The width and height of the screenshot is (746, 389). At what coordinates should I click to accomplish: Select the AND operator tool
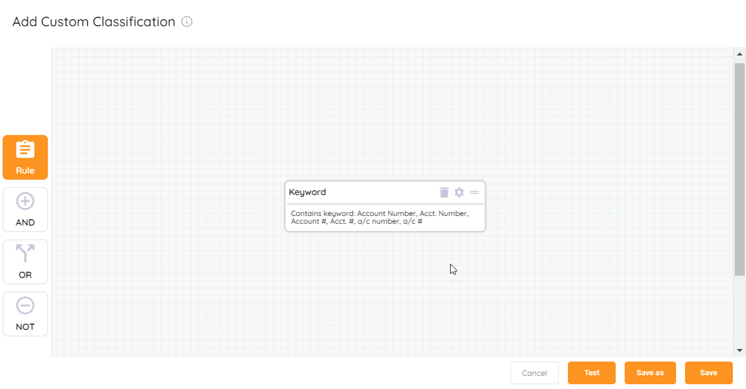click(25, 209)
